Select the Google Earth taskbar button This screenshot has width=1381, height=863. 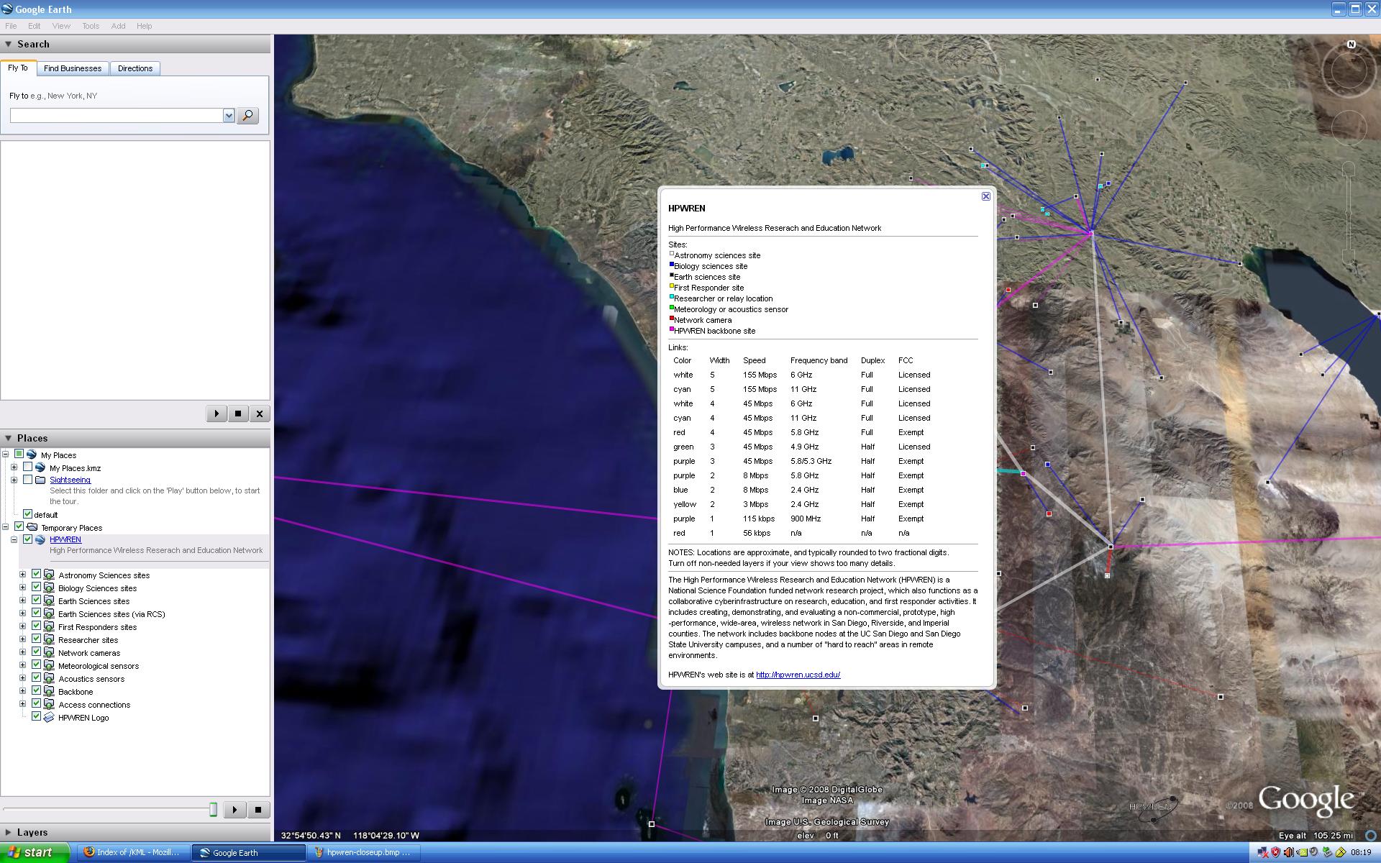point(248,852)
